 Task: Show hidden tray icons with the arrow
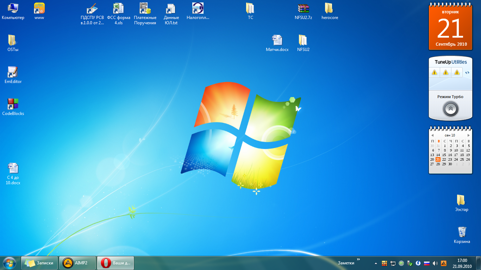pos(376,263)
